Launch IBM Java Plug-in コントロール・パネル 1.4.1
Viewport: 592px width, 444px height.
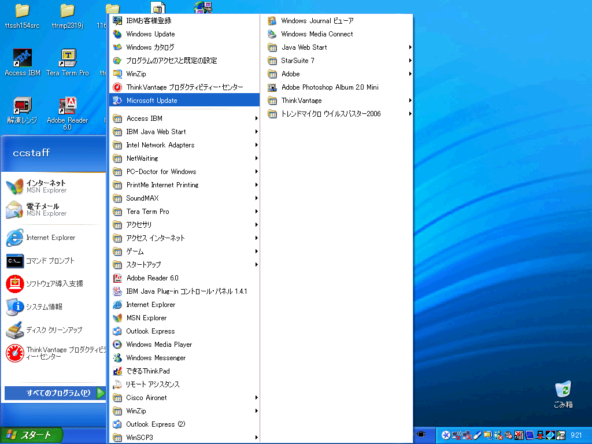click(x=184, y=291)
